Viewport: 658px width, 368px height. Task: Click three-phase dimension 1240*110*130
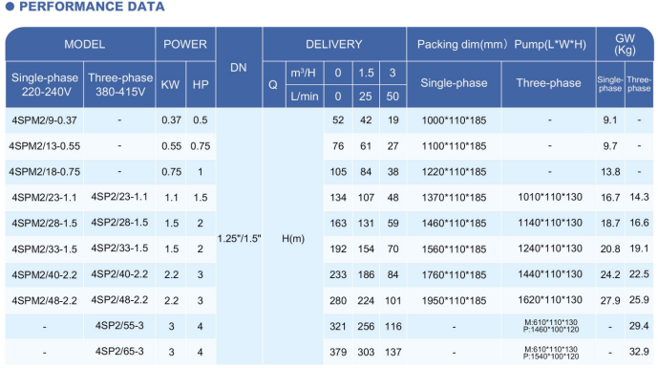(550, 249)
